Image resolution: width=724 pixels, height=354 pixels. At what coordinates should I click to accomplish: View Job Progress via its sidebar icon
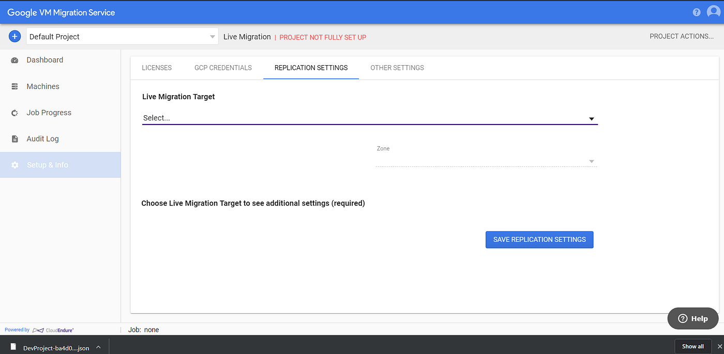(14, 113)
